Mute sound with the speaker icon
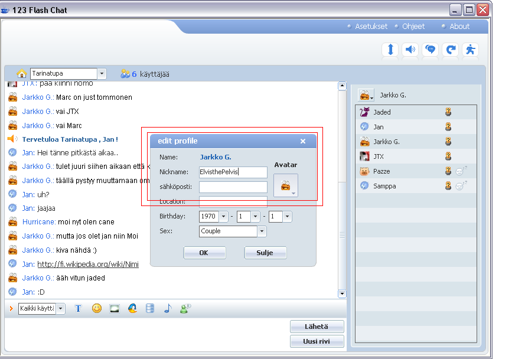The width and height of the screenshot is (525, 359). point(410,50)
